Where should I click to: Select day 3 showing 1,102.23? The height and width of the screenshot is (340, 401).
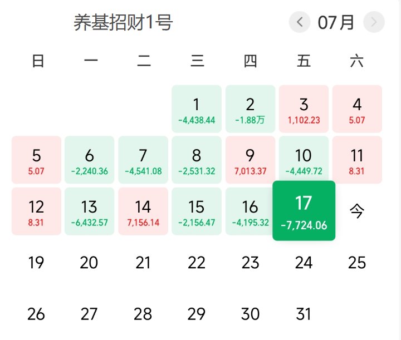[304, 109]
